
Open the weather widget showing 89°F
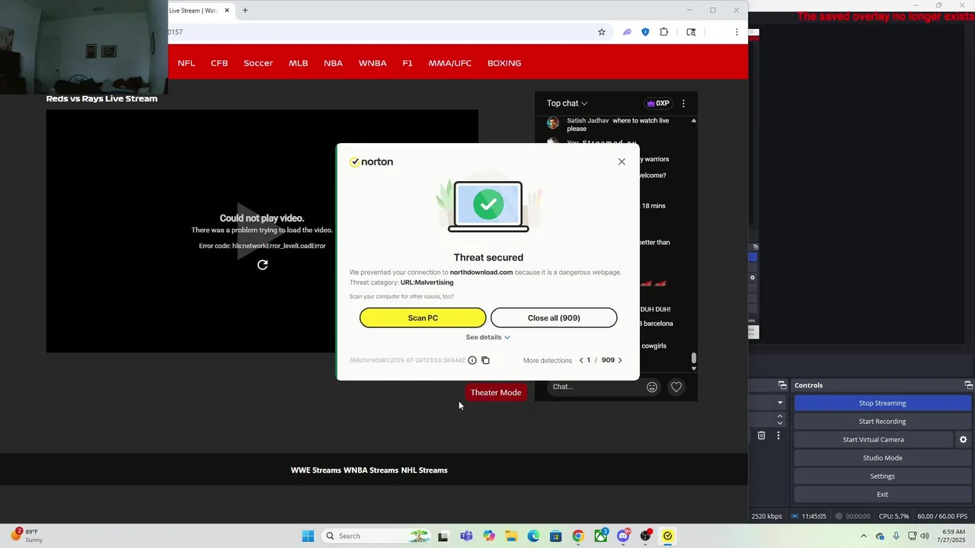[26, 536]
